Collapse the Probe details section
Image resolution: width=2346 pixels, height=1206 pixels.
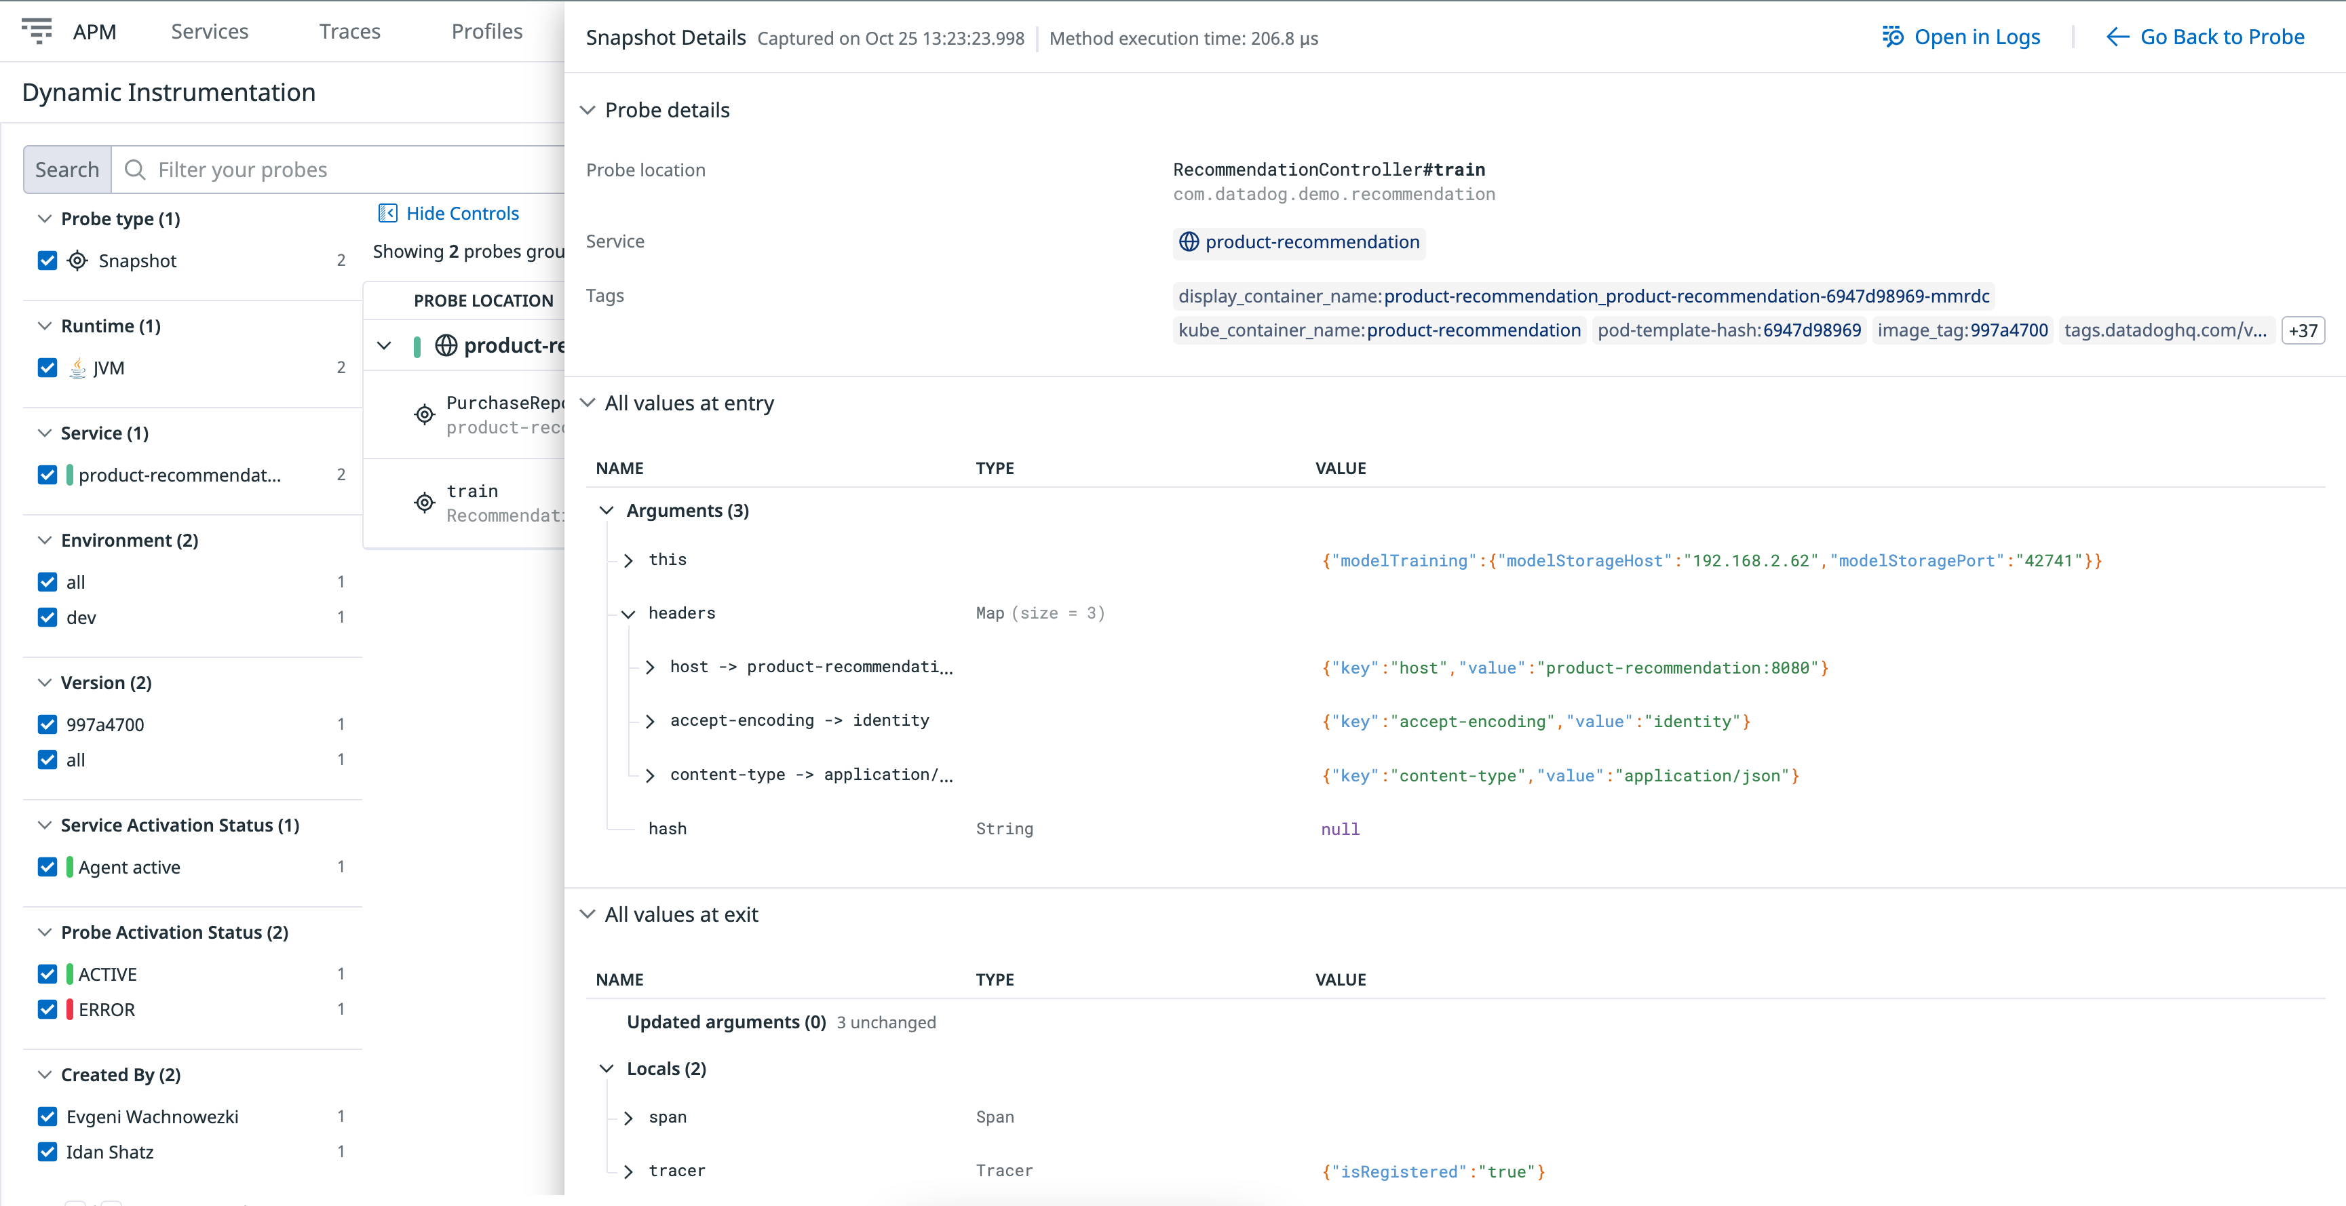pos(588,110)
